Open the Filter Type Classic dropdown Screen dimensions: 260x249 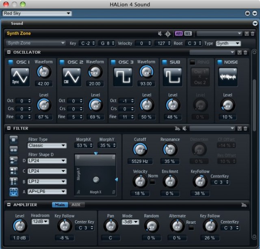click(47, 145)
